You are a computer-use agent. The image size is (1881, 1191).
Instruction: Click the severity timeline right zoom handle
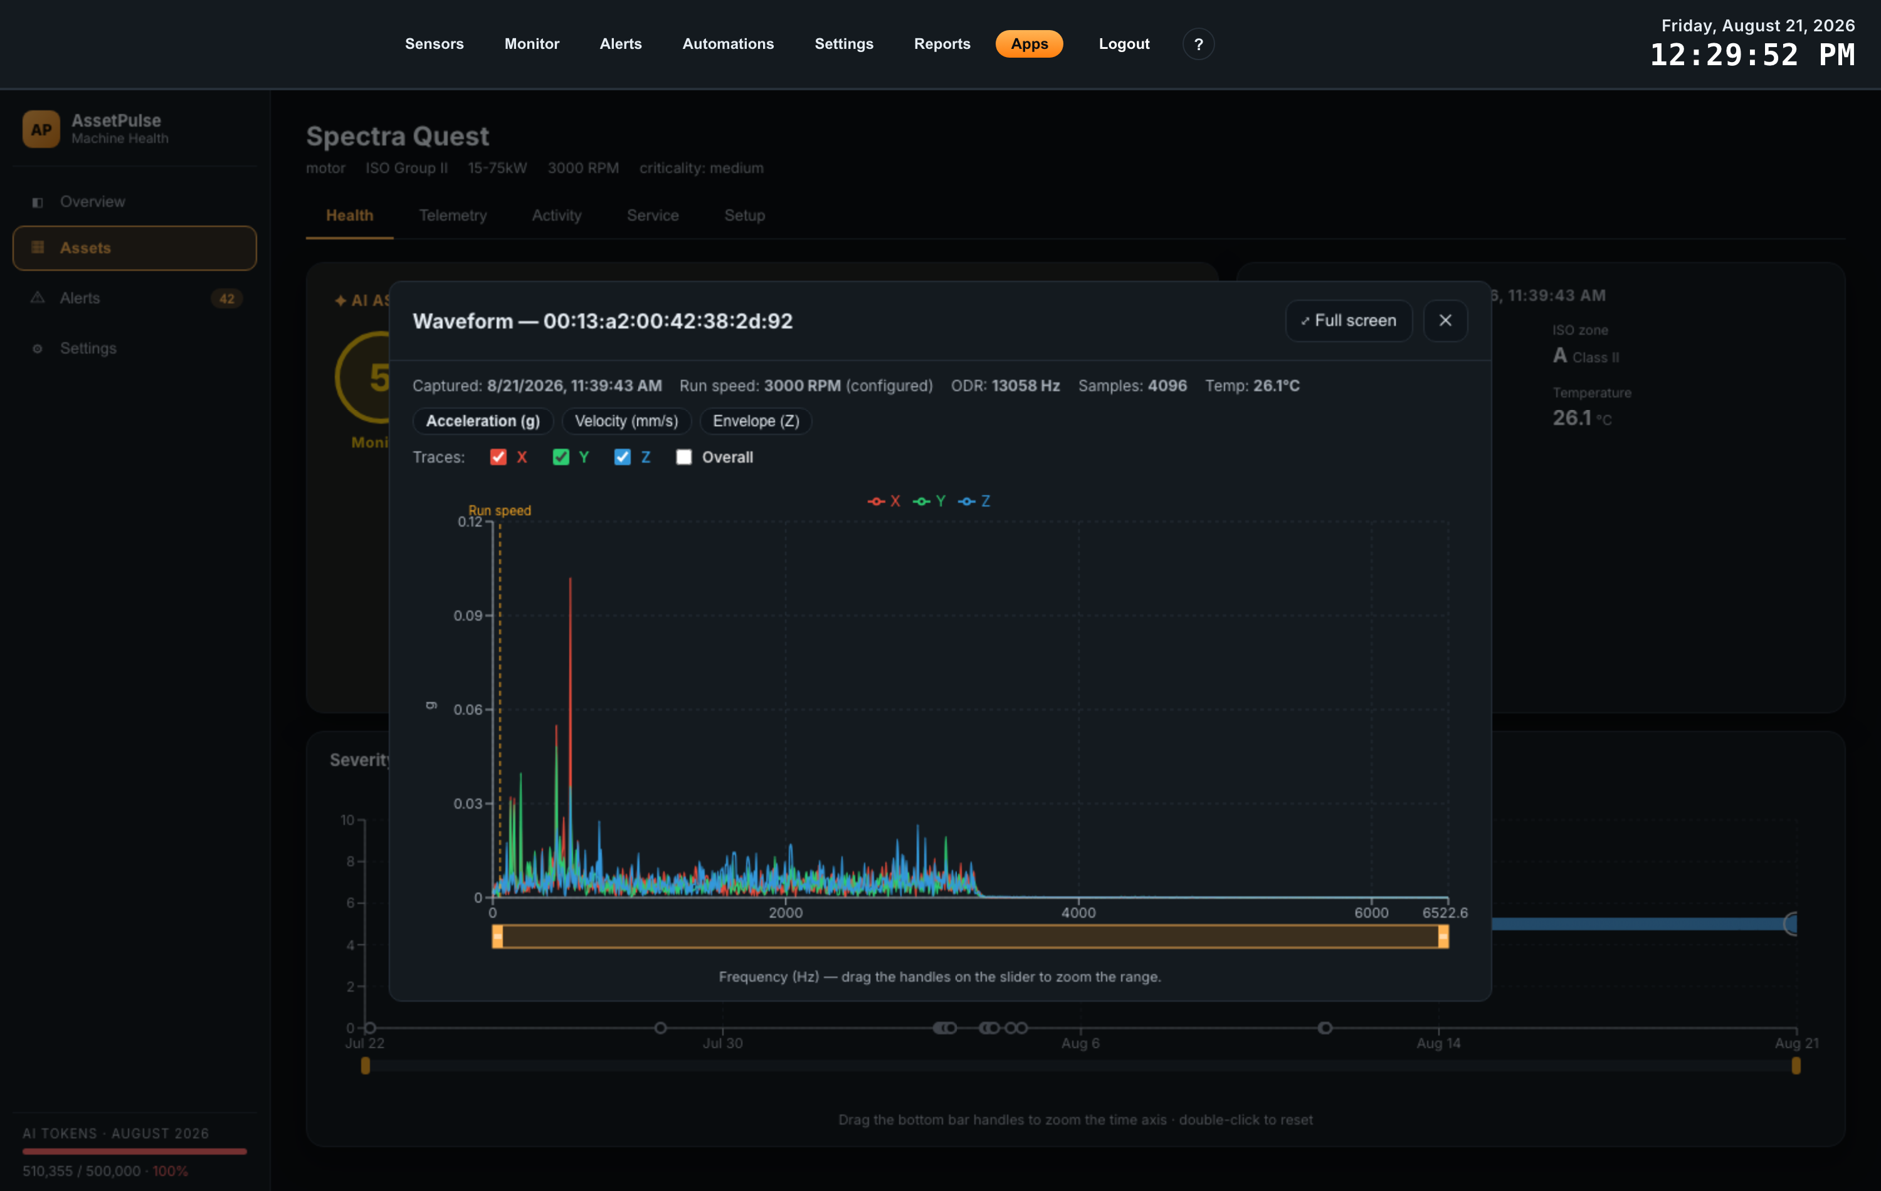pyautogui.click(x=1796, y=1065)
